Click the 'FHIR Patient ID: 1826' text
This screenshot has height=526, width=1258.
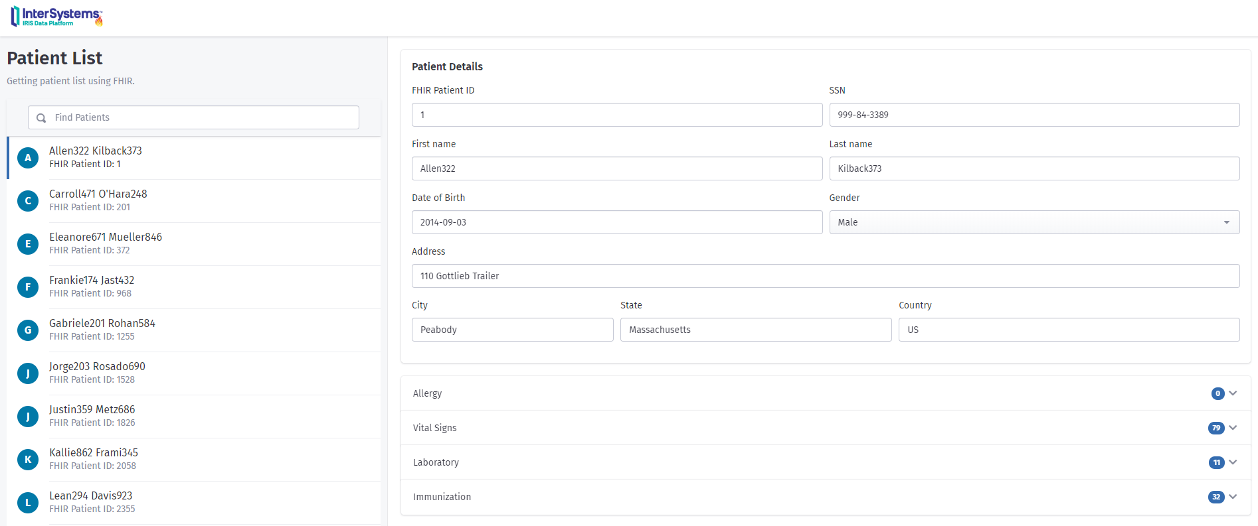tap(92, 423)
